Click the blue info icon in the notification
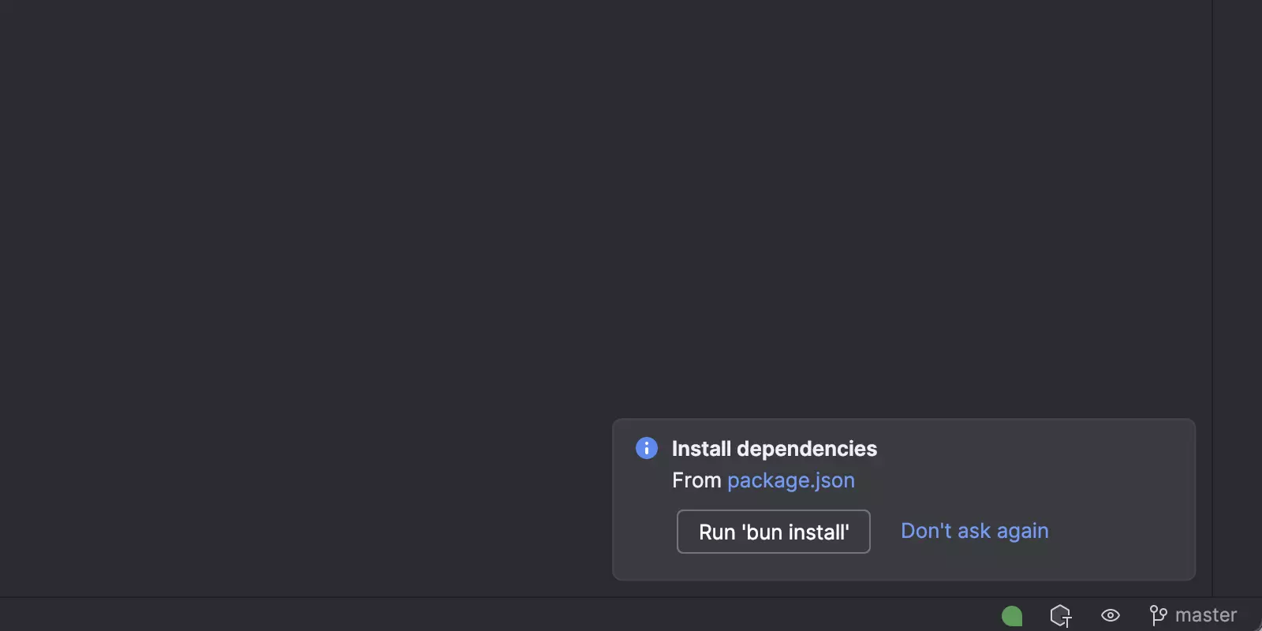1262x631 pixels. [x=647, y=448]
